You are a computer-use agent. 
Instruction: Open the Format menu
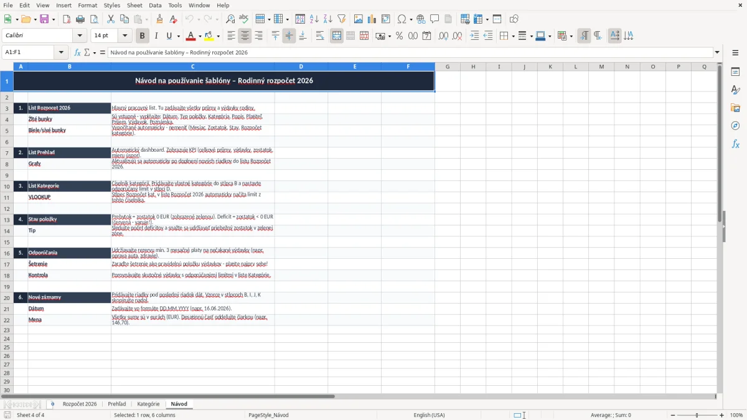[87, 5]
